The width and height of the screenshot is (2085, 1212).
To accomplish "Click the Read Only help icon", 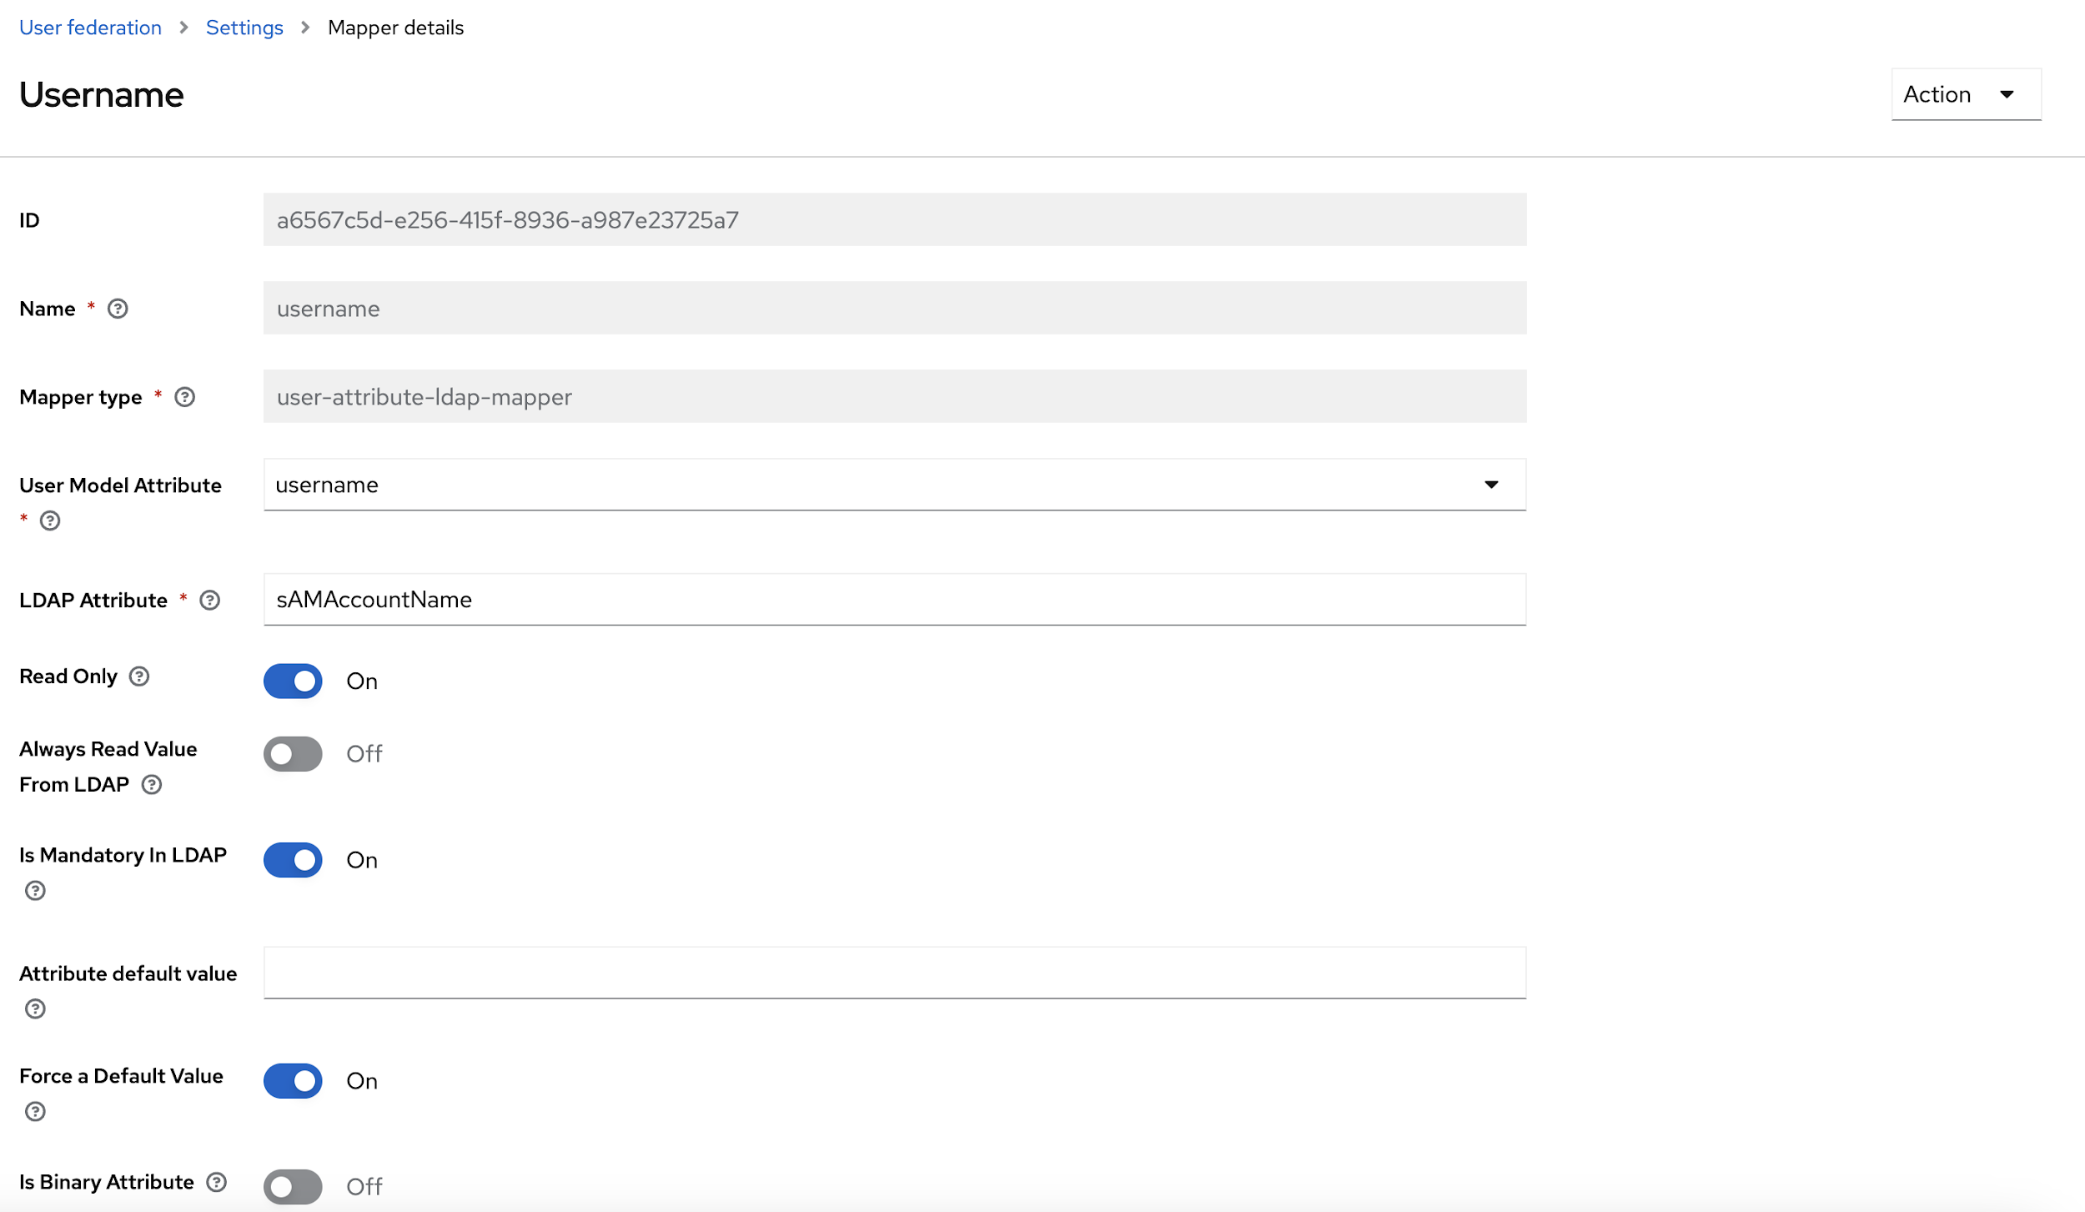I will [x=139, y=676].
